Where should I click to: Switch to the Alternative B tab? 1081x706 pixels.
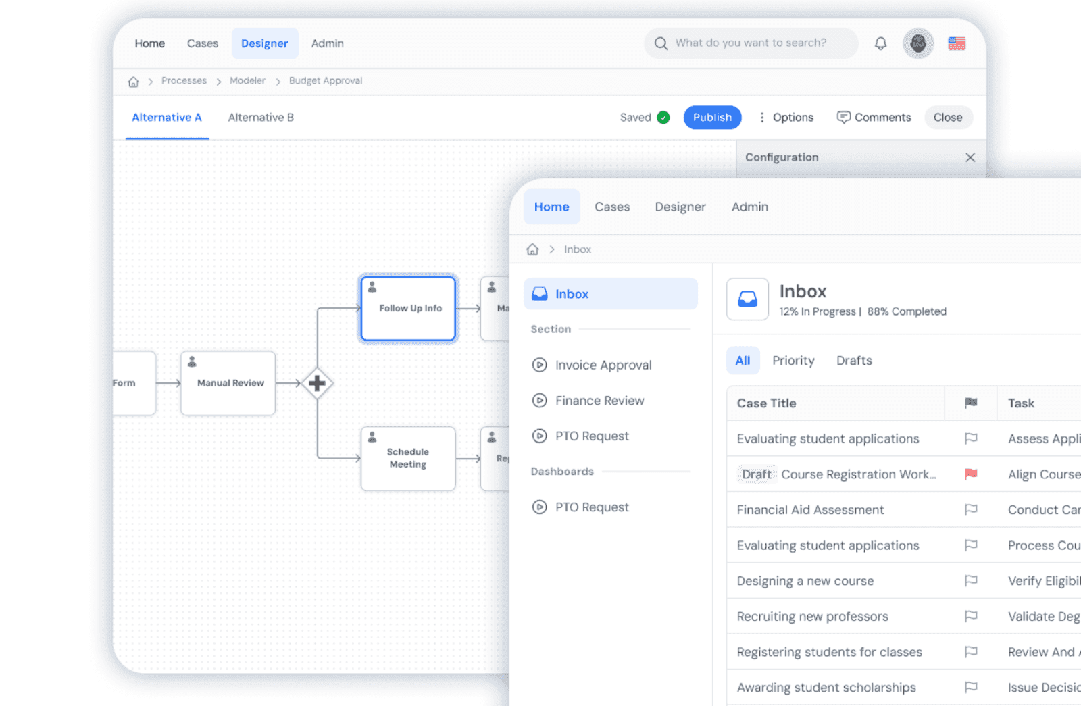[x=261, y=117]
